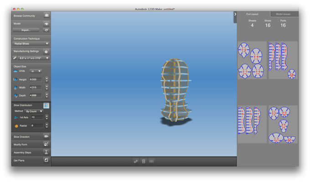Click the Height dimension icon
Screen dimensions: 310x182
click(15, 79)
